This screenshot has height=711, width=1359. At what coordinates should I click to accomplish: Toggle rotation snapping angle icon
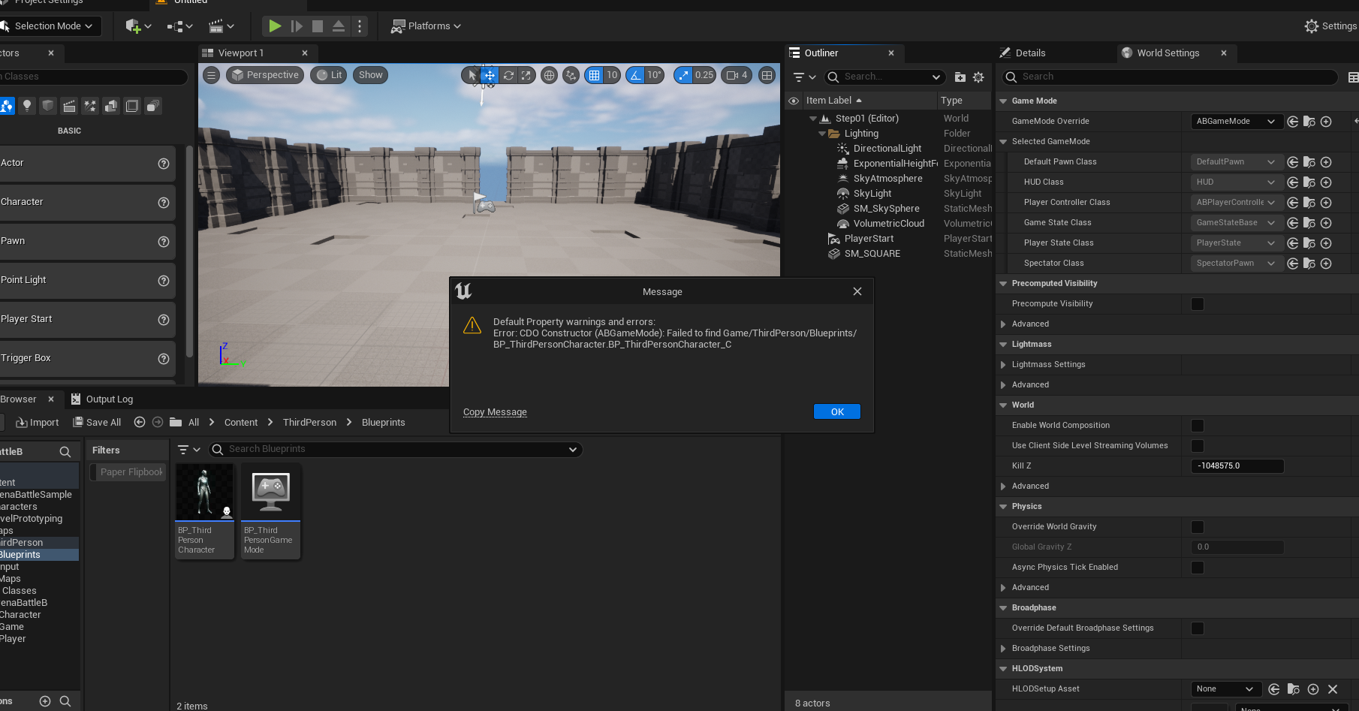click(636, 75)
